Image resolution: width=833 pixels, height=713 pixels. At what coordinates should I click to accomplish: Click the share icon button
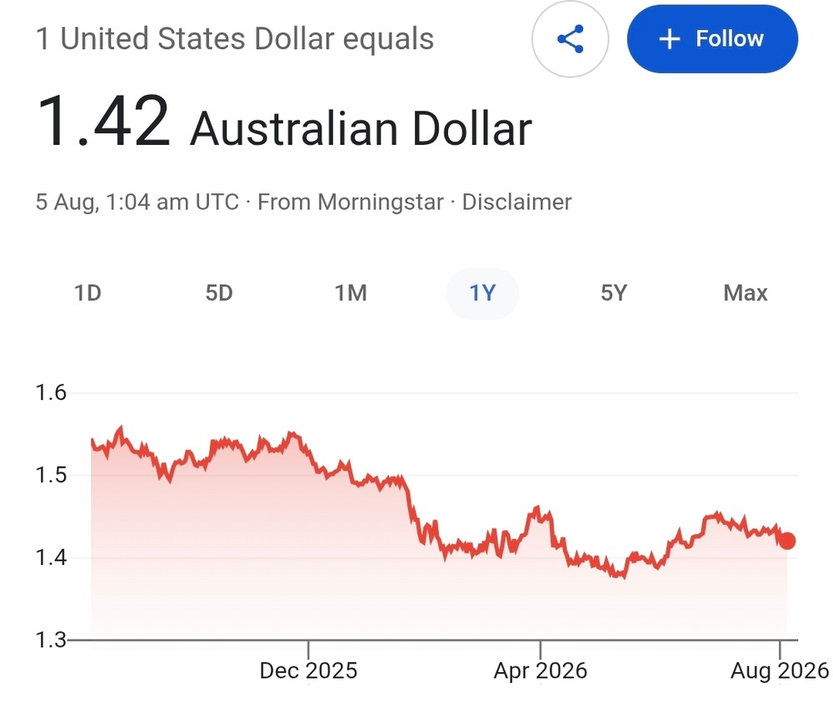(x=570, y=39)
